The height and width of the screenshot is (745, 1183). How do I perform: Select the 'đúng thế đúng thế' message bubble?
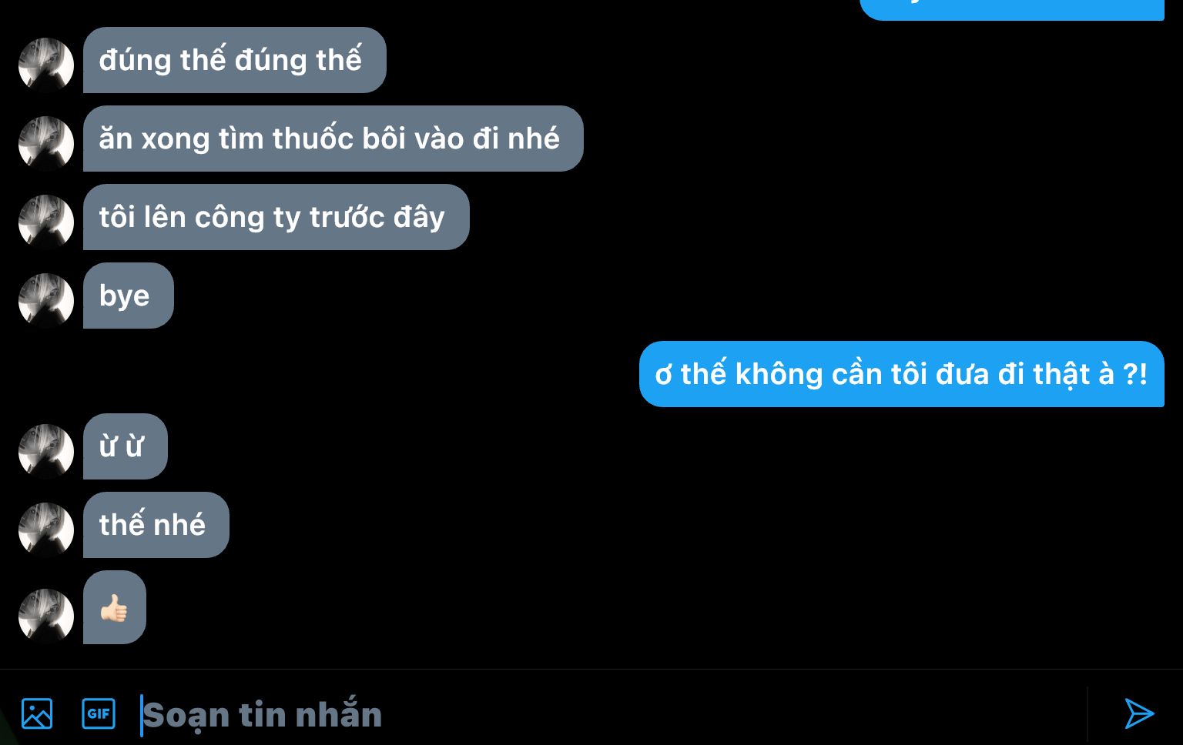point(235,60)
